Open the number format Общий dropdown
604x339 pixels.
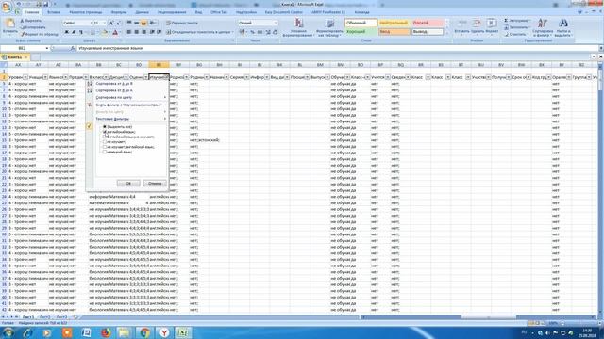(x=276, y=23)
